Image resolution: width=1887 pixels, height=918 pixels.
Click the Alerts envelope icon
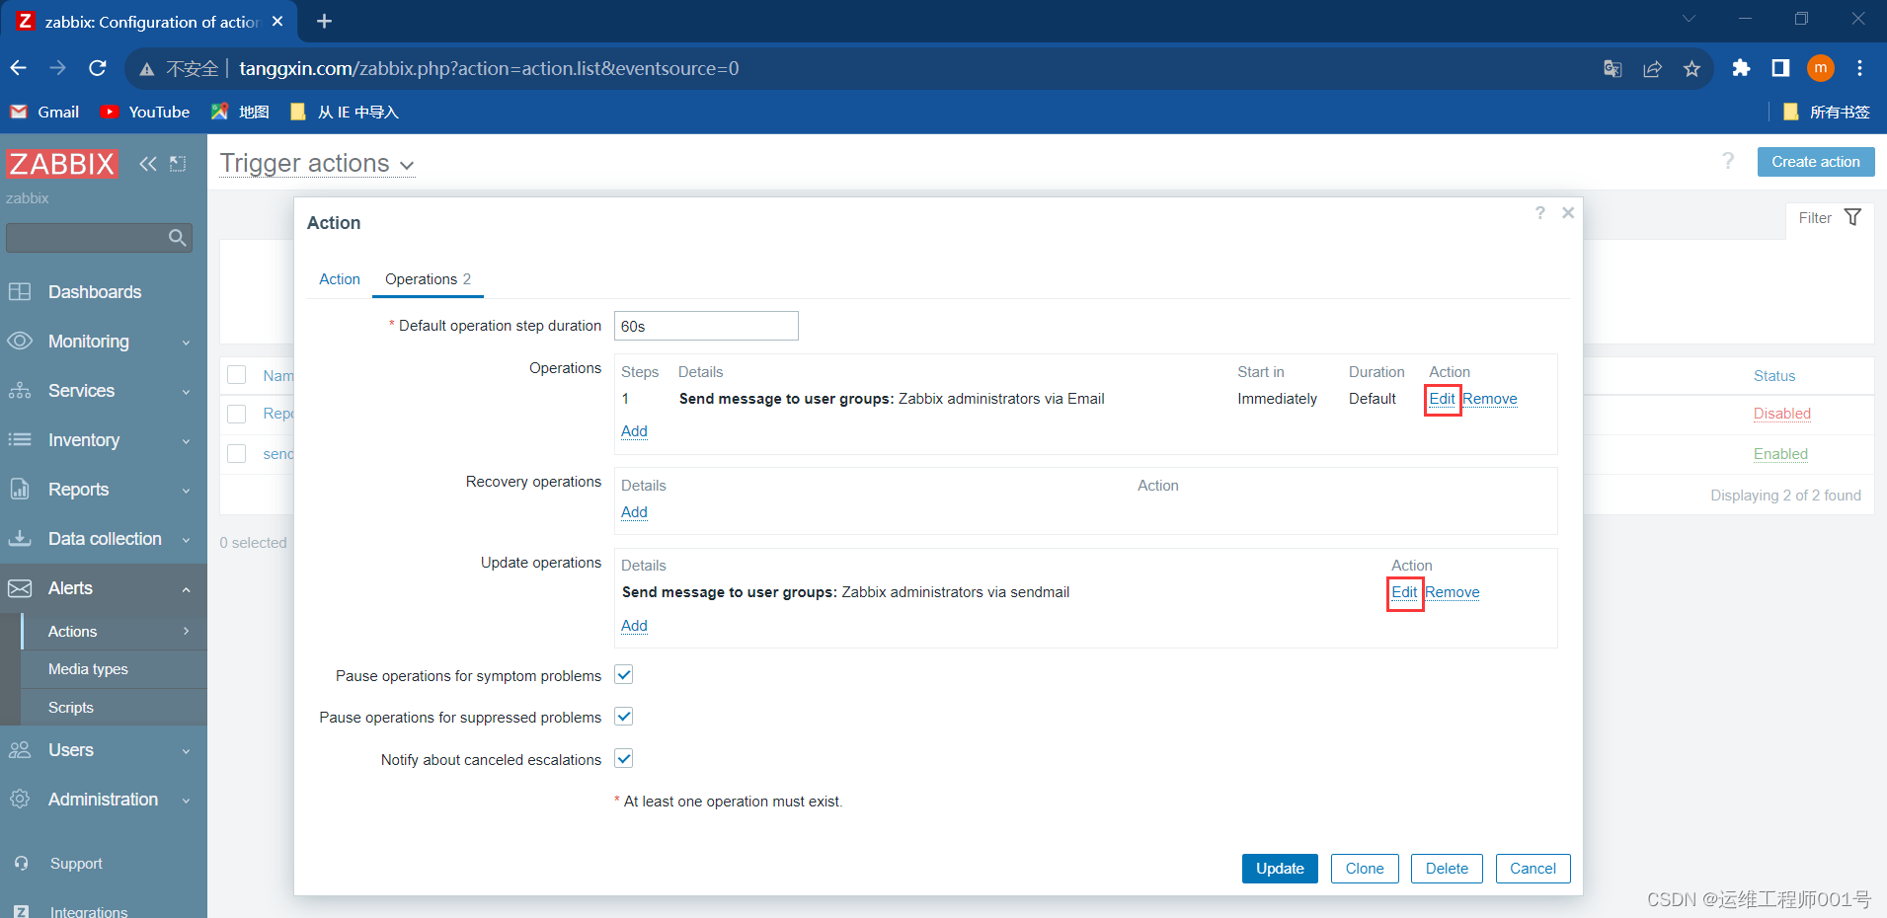click(20, 588)
